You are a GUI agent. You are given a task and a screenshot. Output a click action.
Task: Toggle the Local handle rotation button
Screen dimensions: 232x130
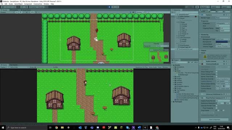41,7
